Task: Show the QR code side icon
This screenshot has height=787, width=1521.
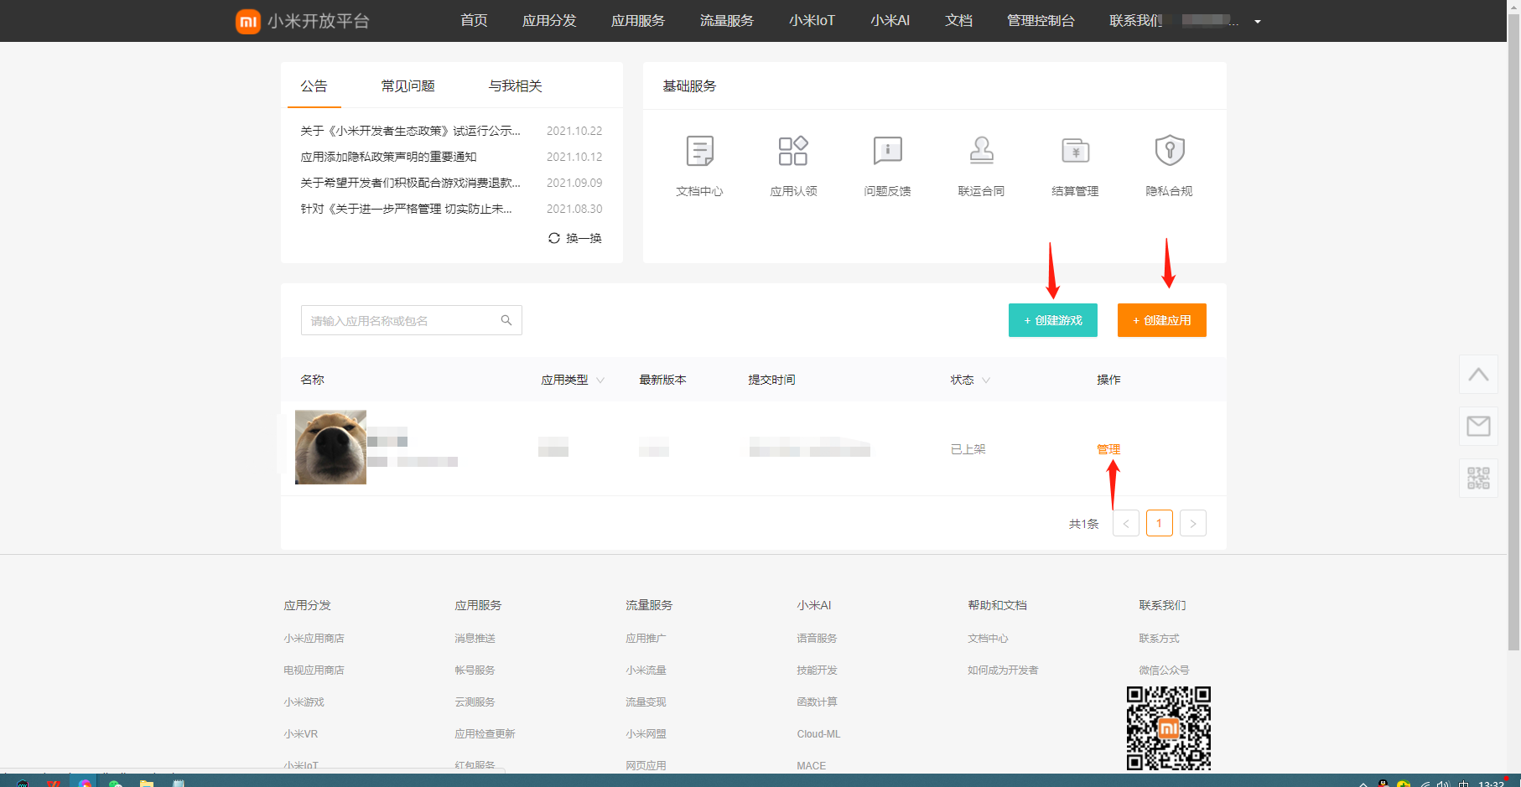Action: (1478, 479)
